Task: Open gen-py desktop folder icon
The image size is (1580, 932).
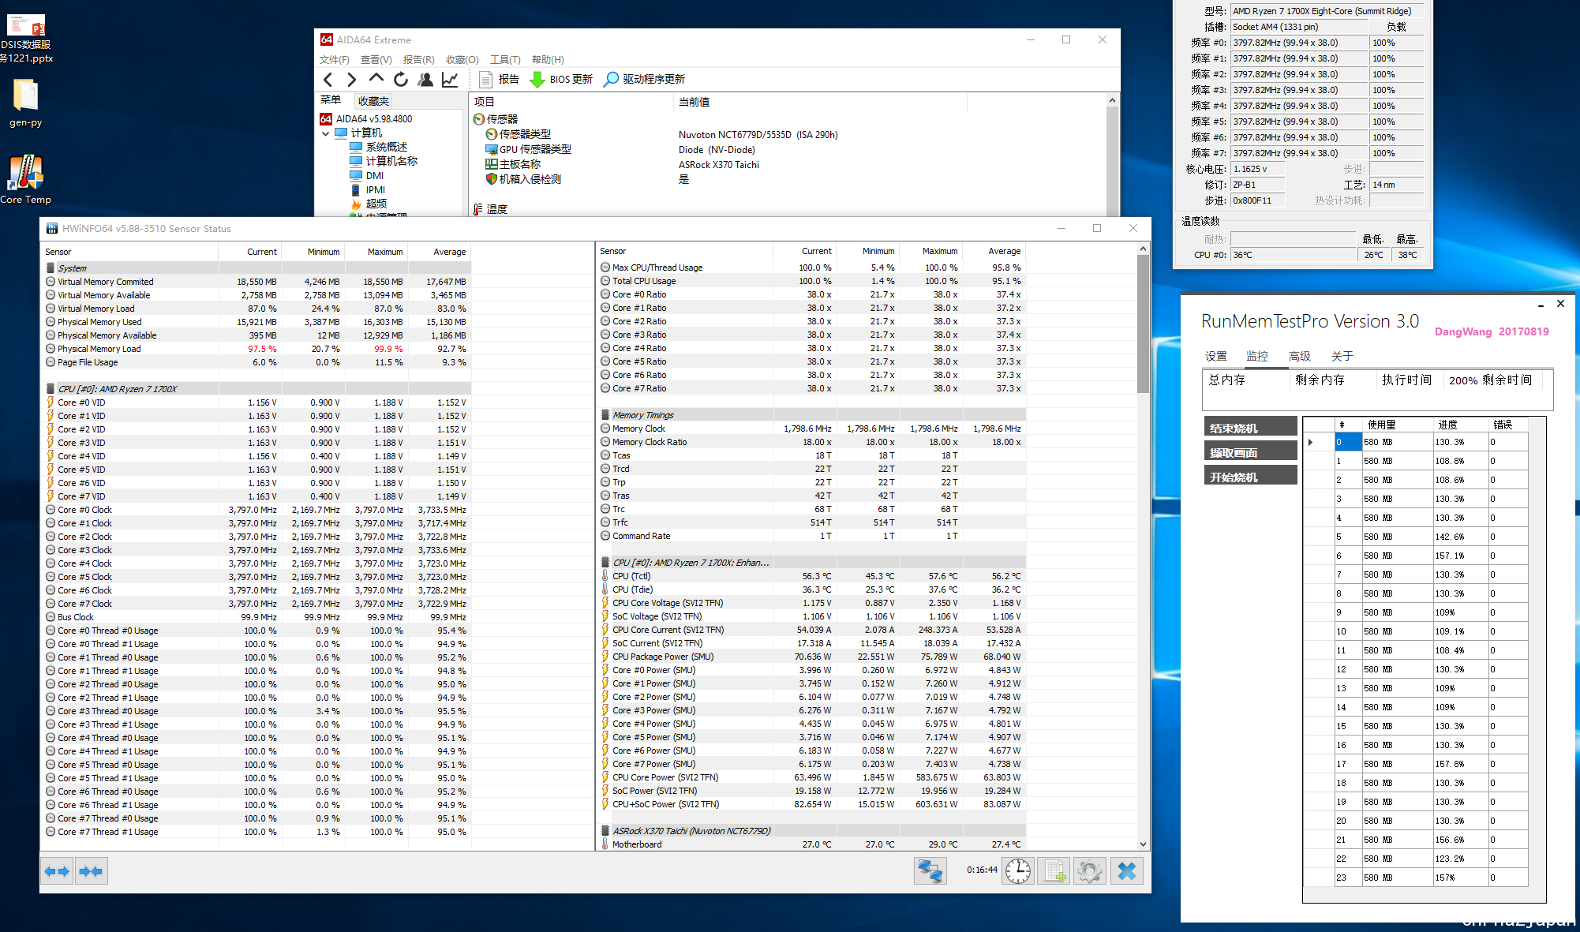Action: point(25,103)
